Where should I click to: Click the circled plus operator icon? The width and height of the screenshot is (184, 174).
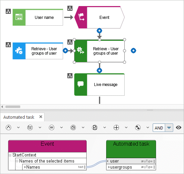tap(116, 127)
